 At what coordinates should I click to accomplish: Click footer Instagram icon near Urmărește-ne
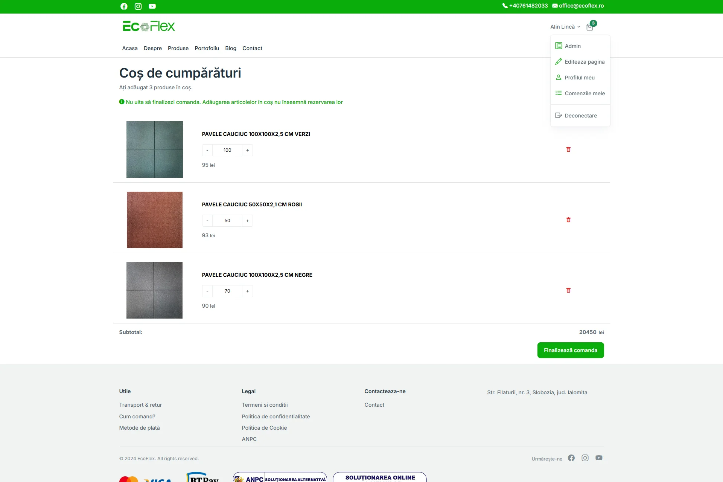(x=585, y=458)
